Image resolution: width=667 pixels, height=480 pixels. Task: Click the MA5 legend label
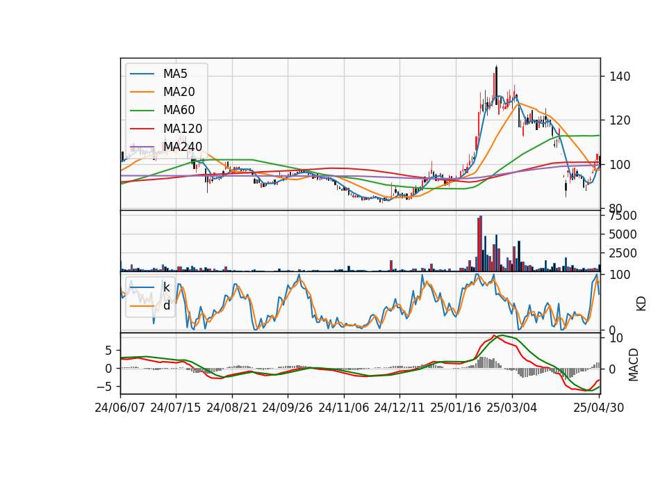[x=175, y=74]
